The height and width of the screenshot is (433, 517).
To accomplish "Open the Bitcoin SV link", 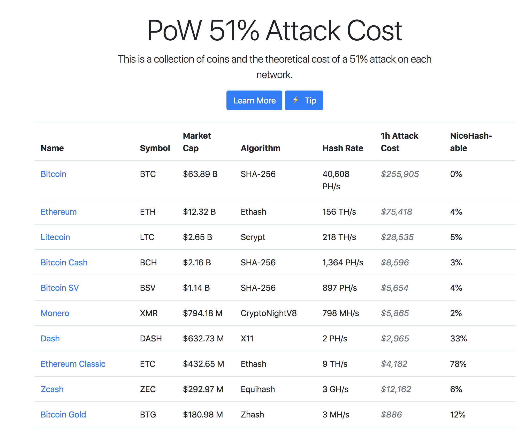I will [60, 288].
